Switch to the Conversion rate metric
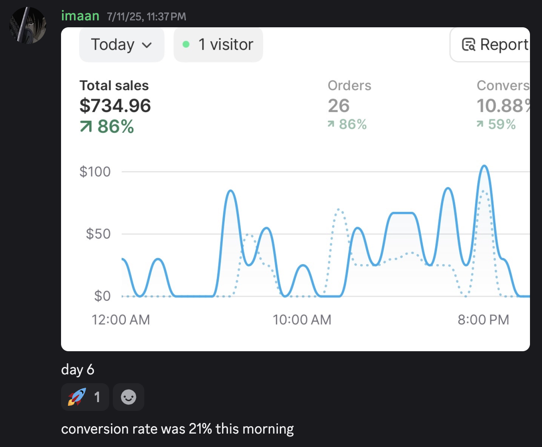 pos(502,86)
